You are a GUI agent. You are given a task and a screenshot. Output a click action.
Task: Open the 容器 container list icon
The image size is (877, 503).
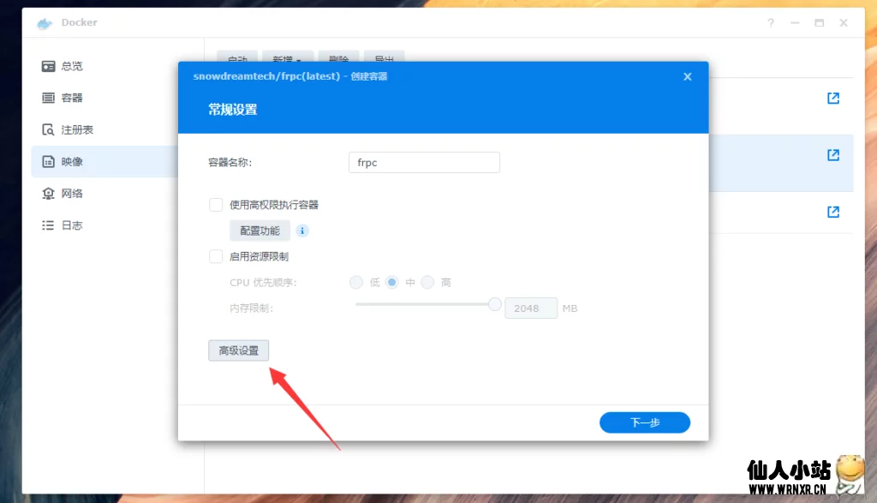49,98
